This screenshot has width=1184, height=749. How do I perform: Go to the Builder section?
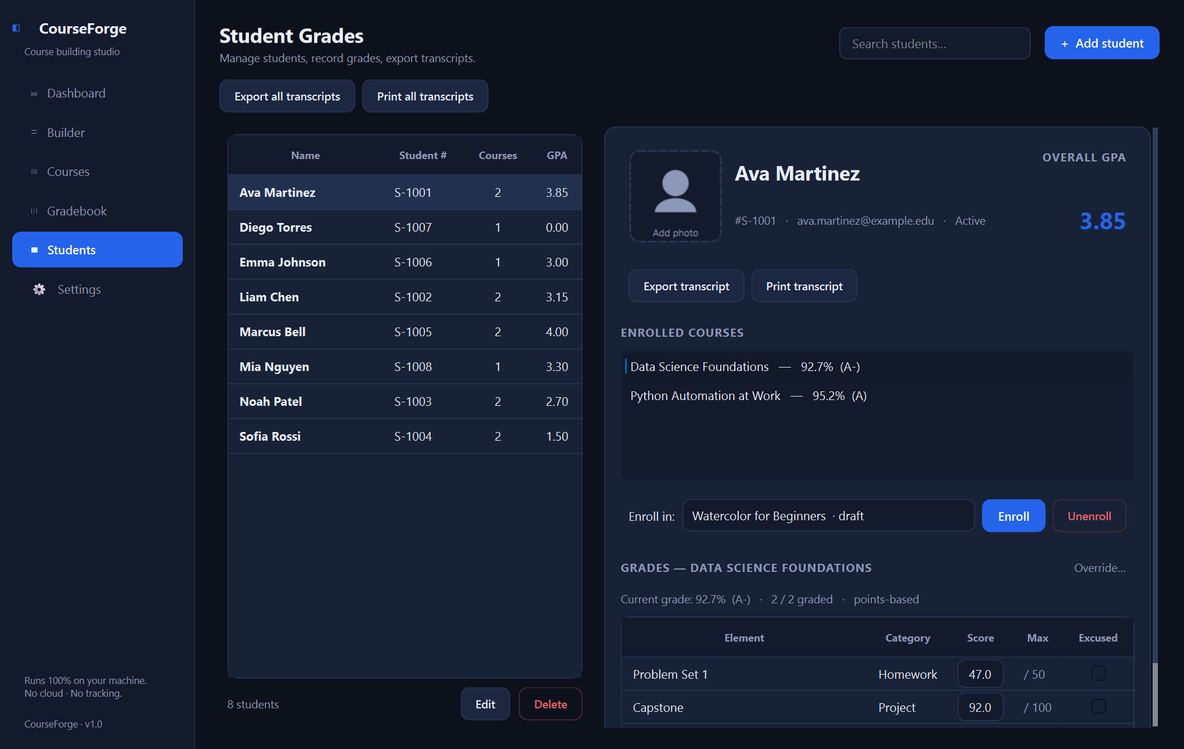pos(98,132)
